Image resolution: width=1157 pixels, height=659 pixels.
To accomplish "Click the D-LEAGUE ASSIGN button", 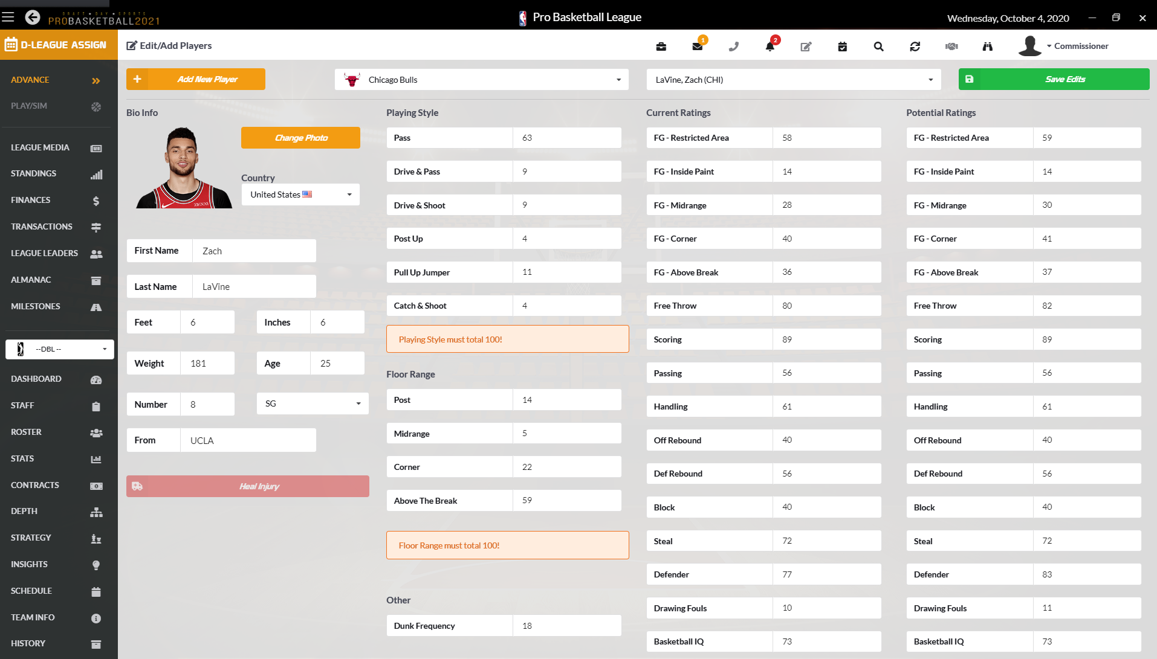I will (59, 45).
